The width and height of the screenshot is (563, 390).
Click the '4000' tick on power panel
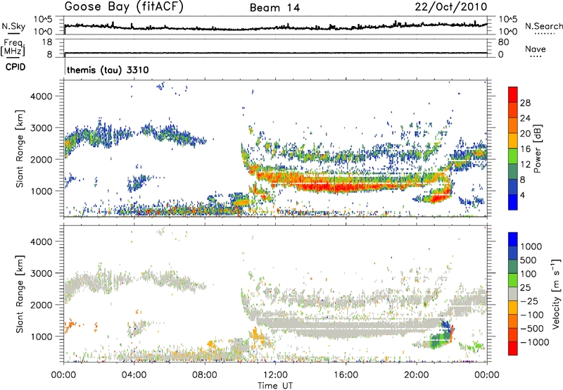click(41, 96)
